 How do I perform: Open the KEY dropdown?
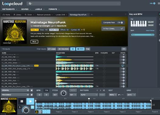click(73, 95)
